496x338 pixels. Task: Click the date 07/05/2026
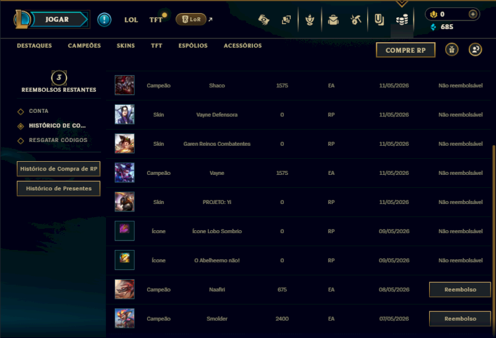[394, 318]
